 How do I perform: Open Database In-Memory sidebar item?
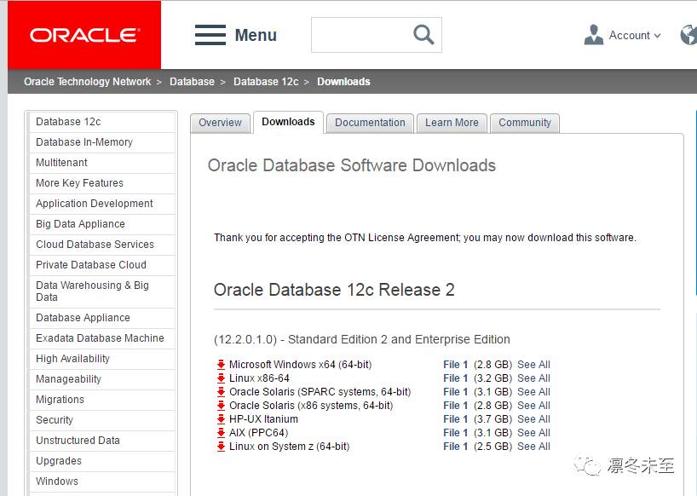pos(102,142)
